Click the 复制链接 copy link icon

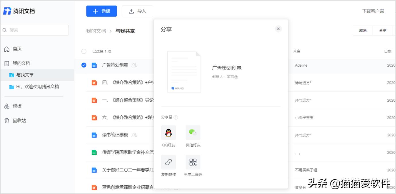pyautogui.click(x=168, y=162)
